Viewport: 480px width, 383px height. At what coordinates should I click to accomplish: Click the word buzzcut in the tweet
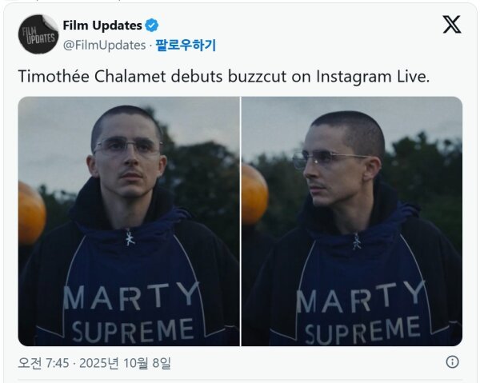(x=257, y=77)
